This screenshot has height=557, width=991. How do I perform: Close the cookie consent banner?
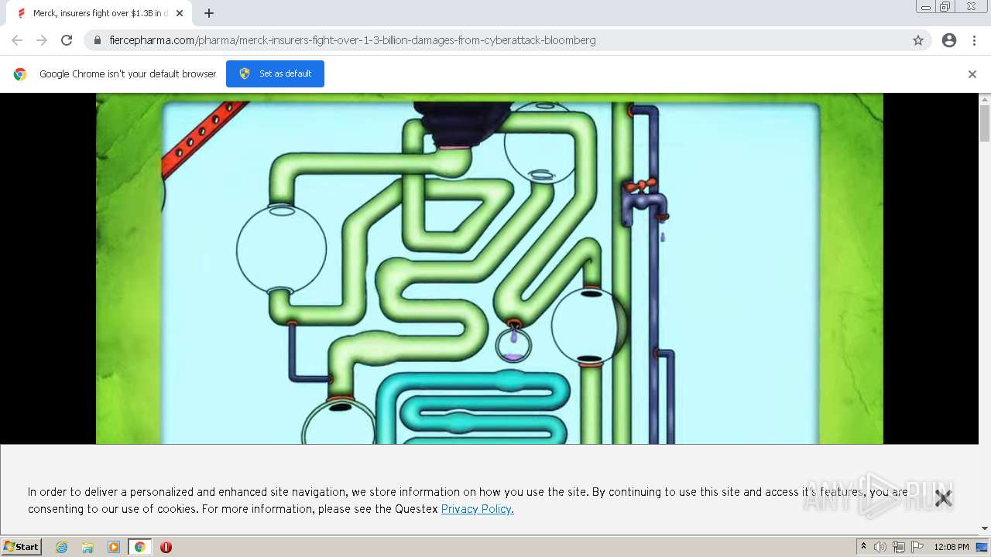(943, 498)
